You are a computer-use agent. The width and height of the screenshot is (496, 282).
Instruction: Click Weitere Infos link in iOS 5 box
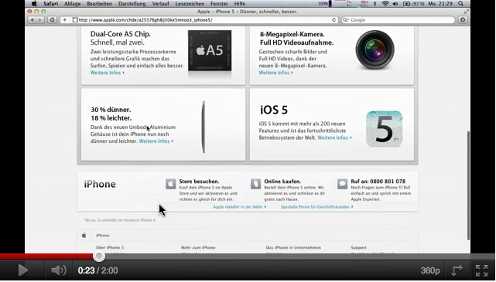334,138
